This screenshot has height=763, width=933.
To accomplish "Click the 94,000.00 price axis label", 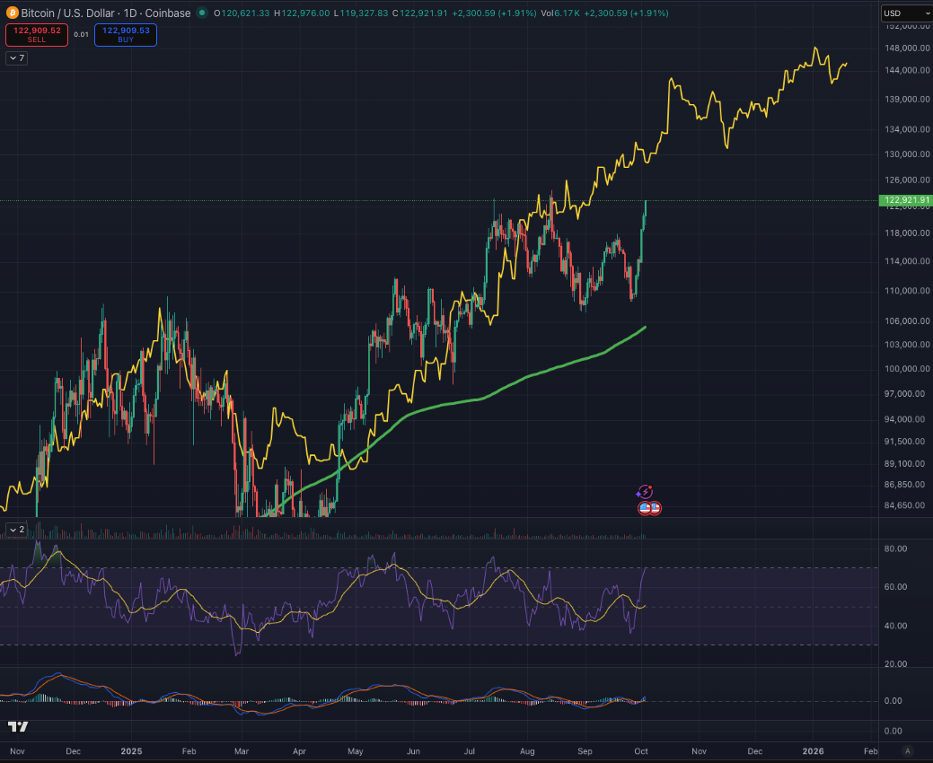I will (904, 419).
